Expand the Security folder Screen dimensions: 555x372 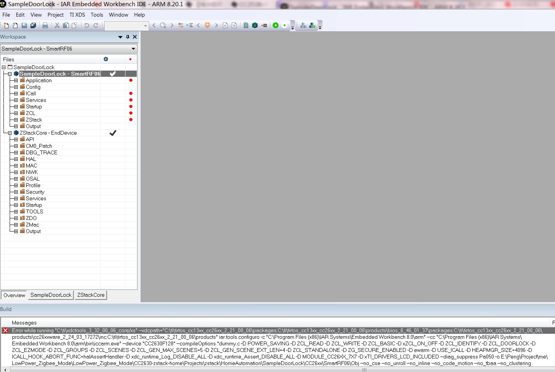coord(16,192)
